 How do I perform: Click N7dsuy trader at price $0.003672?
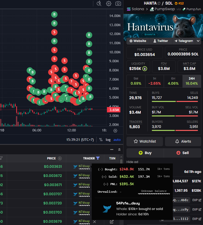pyautogui.click(x=84, y=176)
